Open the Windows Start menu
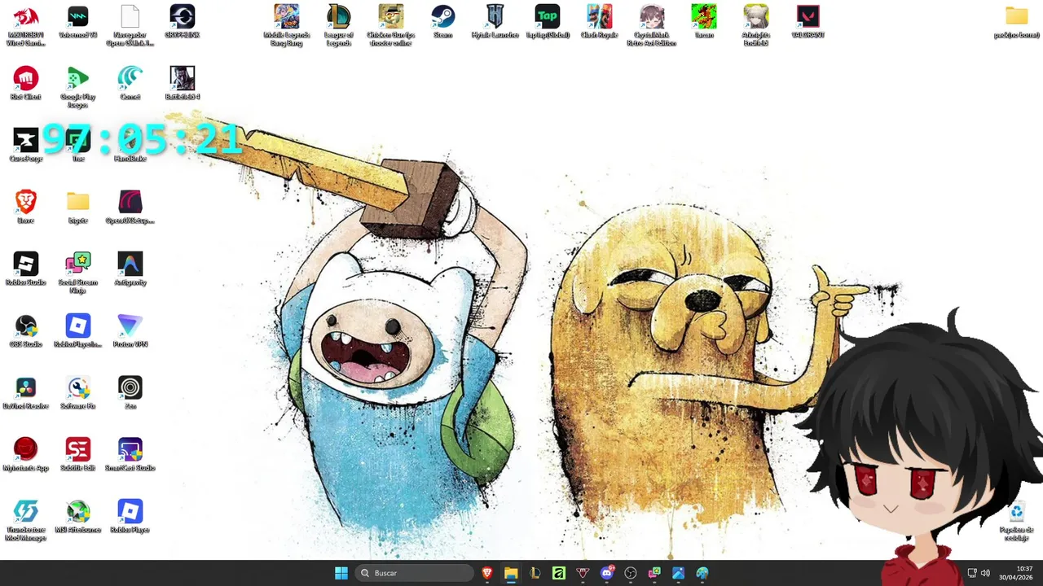1043x586 pixels. point(341,573)
